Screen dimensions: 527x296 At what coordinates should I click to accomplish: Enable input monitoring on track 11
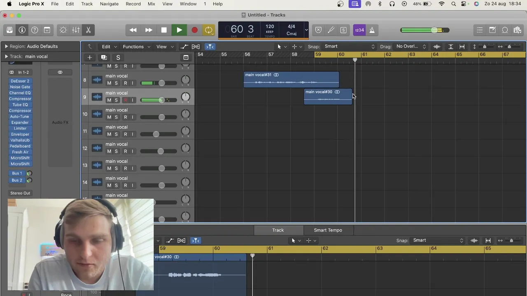coord(133,134)
